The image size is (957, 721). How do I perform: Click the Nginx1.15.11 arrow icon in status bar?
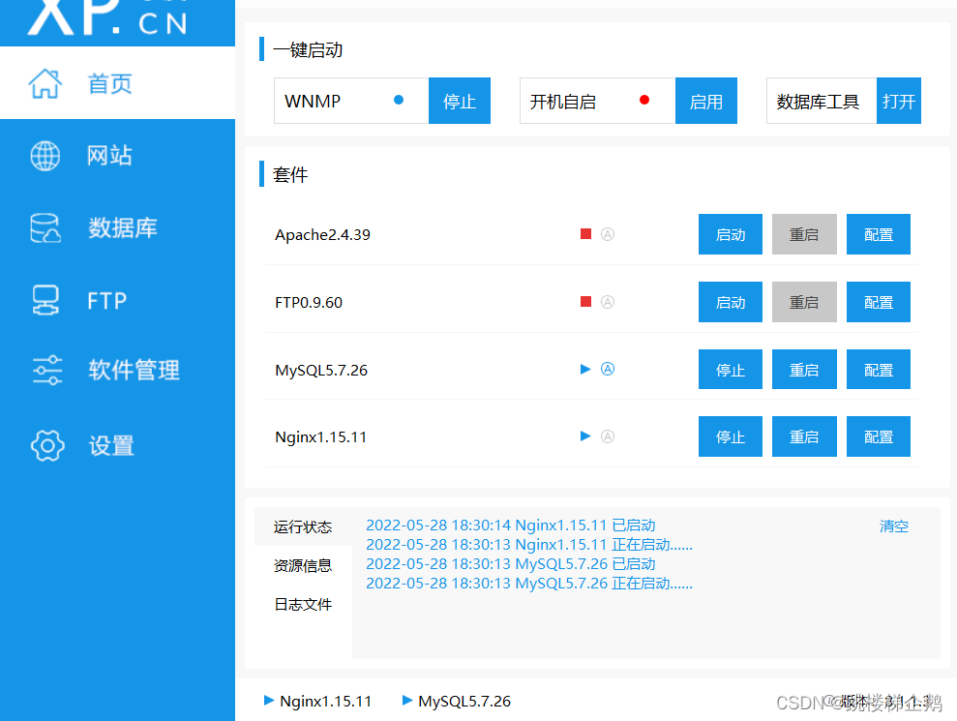tap(269, 701)
